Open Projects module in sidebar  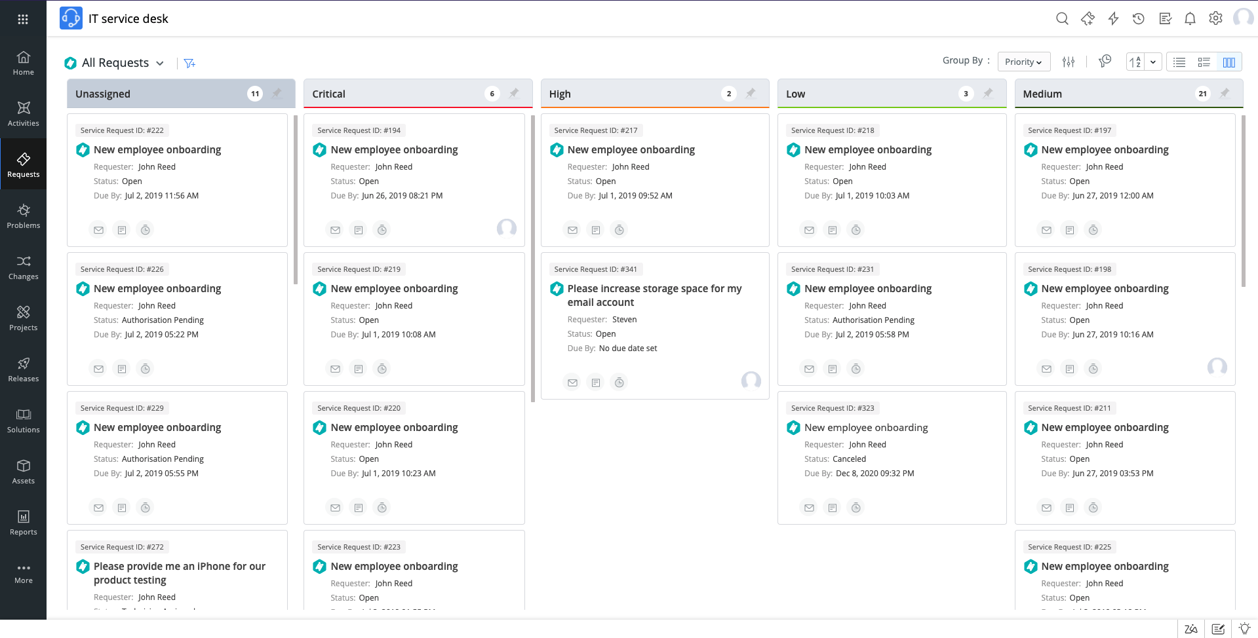(23, 318)
